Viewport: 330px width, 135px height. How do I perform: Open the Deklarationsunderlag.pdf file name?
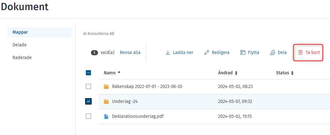pyautogui.click(x=138, y=116)
